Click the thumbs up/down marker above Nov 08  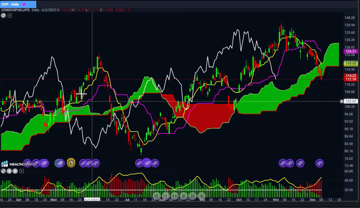(x=283, y=163)
